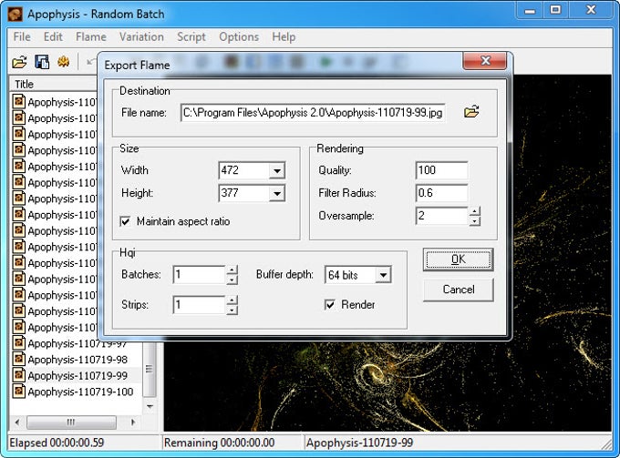This screenshot has width=620, height=458.
Task: Click the flame icon beside Apophysis-110719-98
Action: click(18, 359)
